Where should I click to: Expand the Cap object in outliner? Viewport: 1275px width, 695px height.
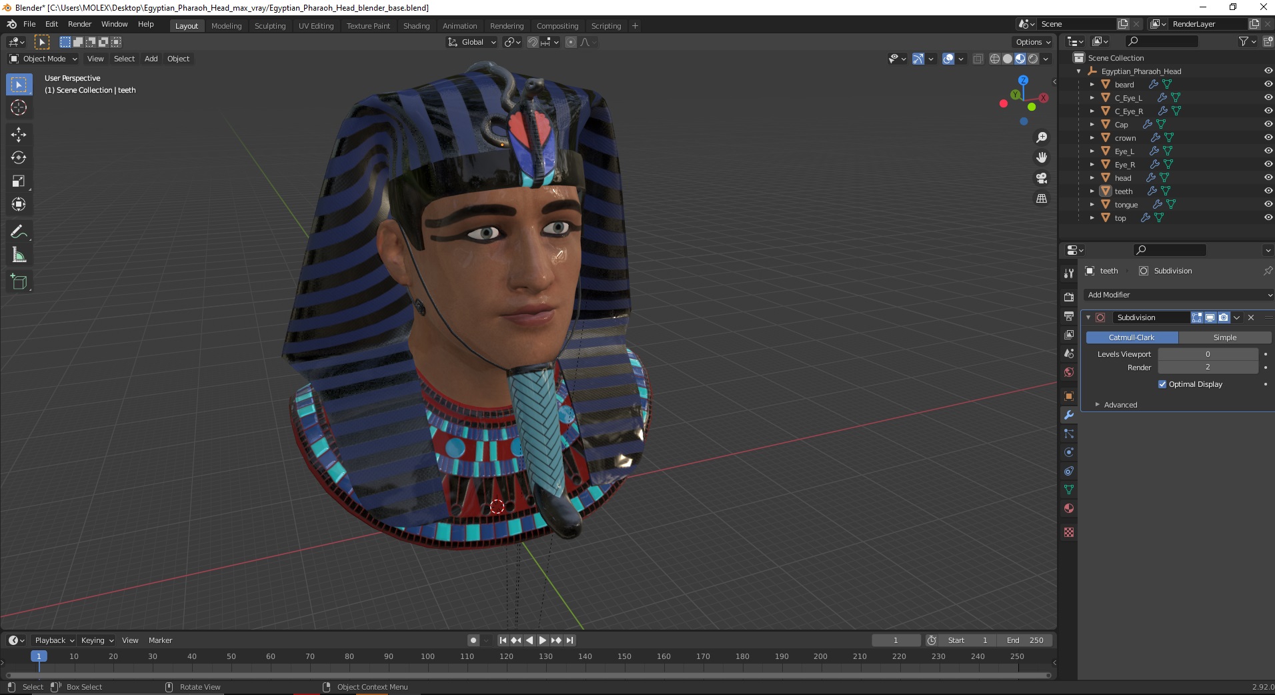[1092, 125]
